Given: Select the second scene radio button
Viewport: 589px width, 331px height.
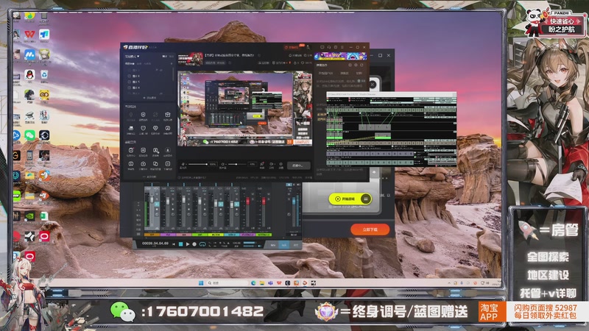Looking at the screenshot, I should click(x=130, y=76).
